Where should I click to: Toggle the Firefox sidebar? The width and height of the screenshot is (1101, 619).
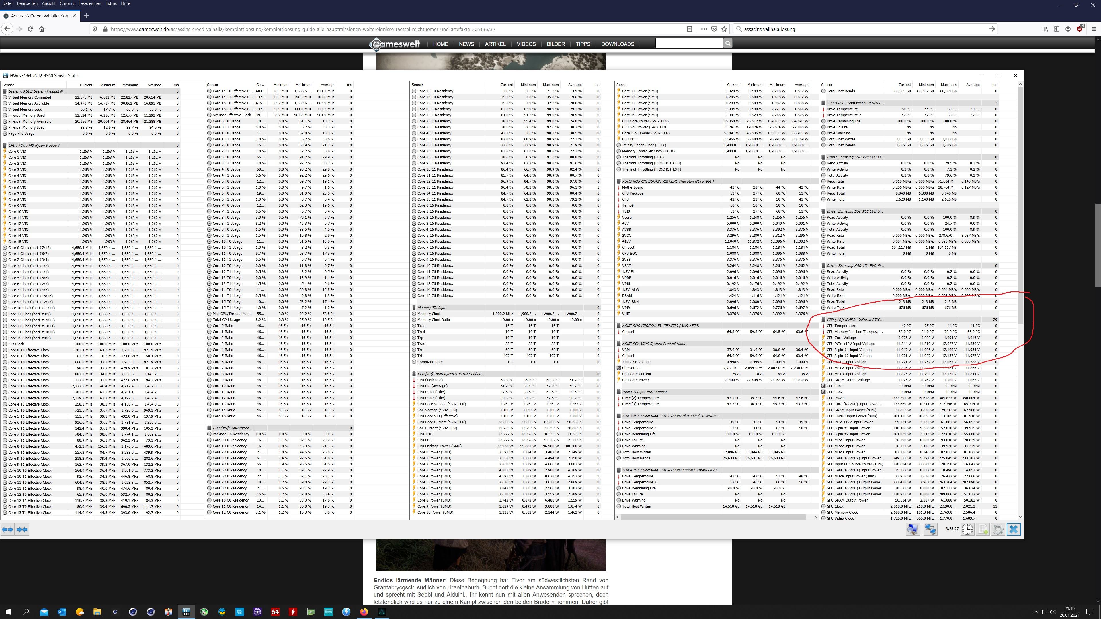pyautogui.click(x=1057, y=29)
